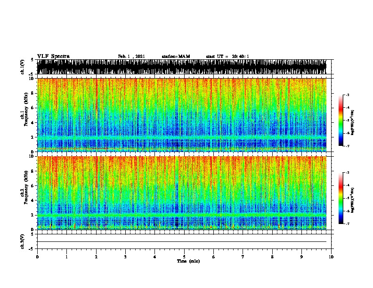Viewport: 373px width, 288px height.
Task: Click the "6" kHz tick on ch.1 axis
Action: tap(32, 108)
